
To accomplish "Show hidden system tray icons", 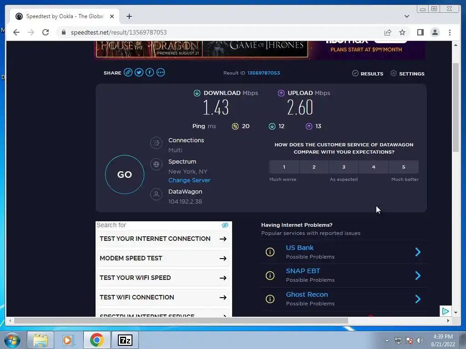I will click(387, 340).
